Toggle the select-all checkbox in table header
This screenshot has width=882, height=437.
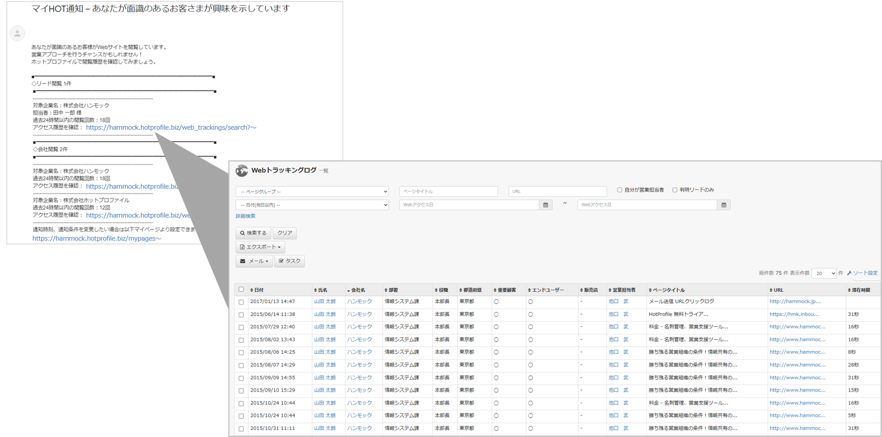coord(241,290)
